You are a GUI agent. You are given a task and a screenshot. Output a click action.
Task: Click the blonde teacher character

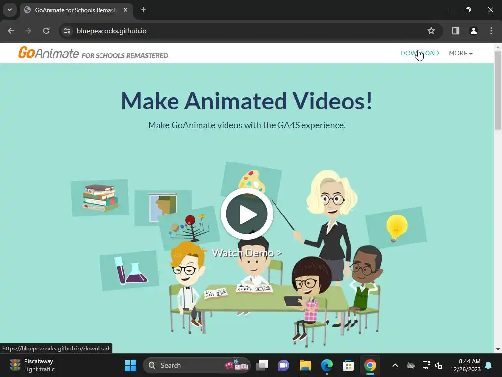tap(331, 224)
